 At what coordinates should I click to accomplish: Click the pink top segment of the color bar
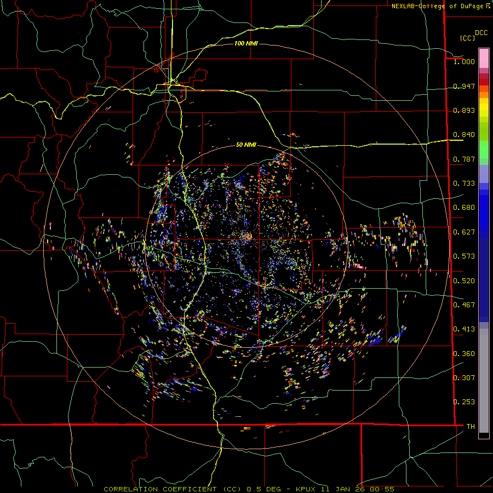tap(484, 58)
